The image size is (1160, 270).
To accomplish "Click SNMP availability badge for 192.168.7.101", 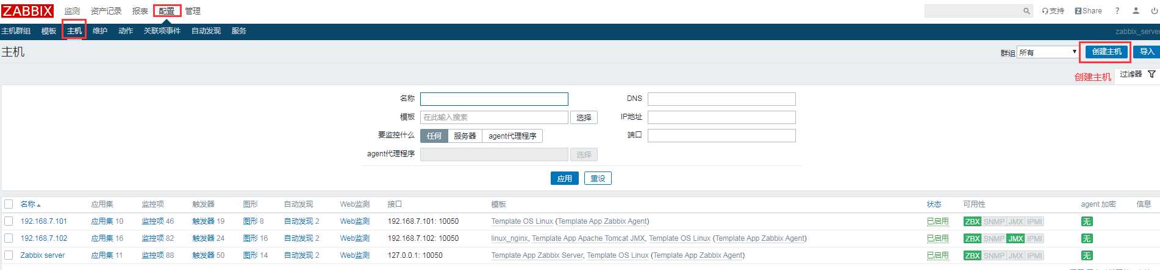I will click(x=994, y=222).
